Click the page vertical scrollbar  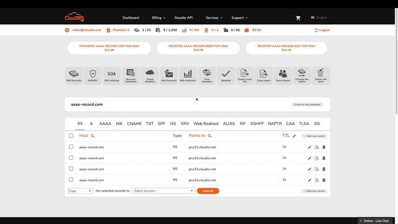tap(396, 61)
